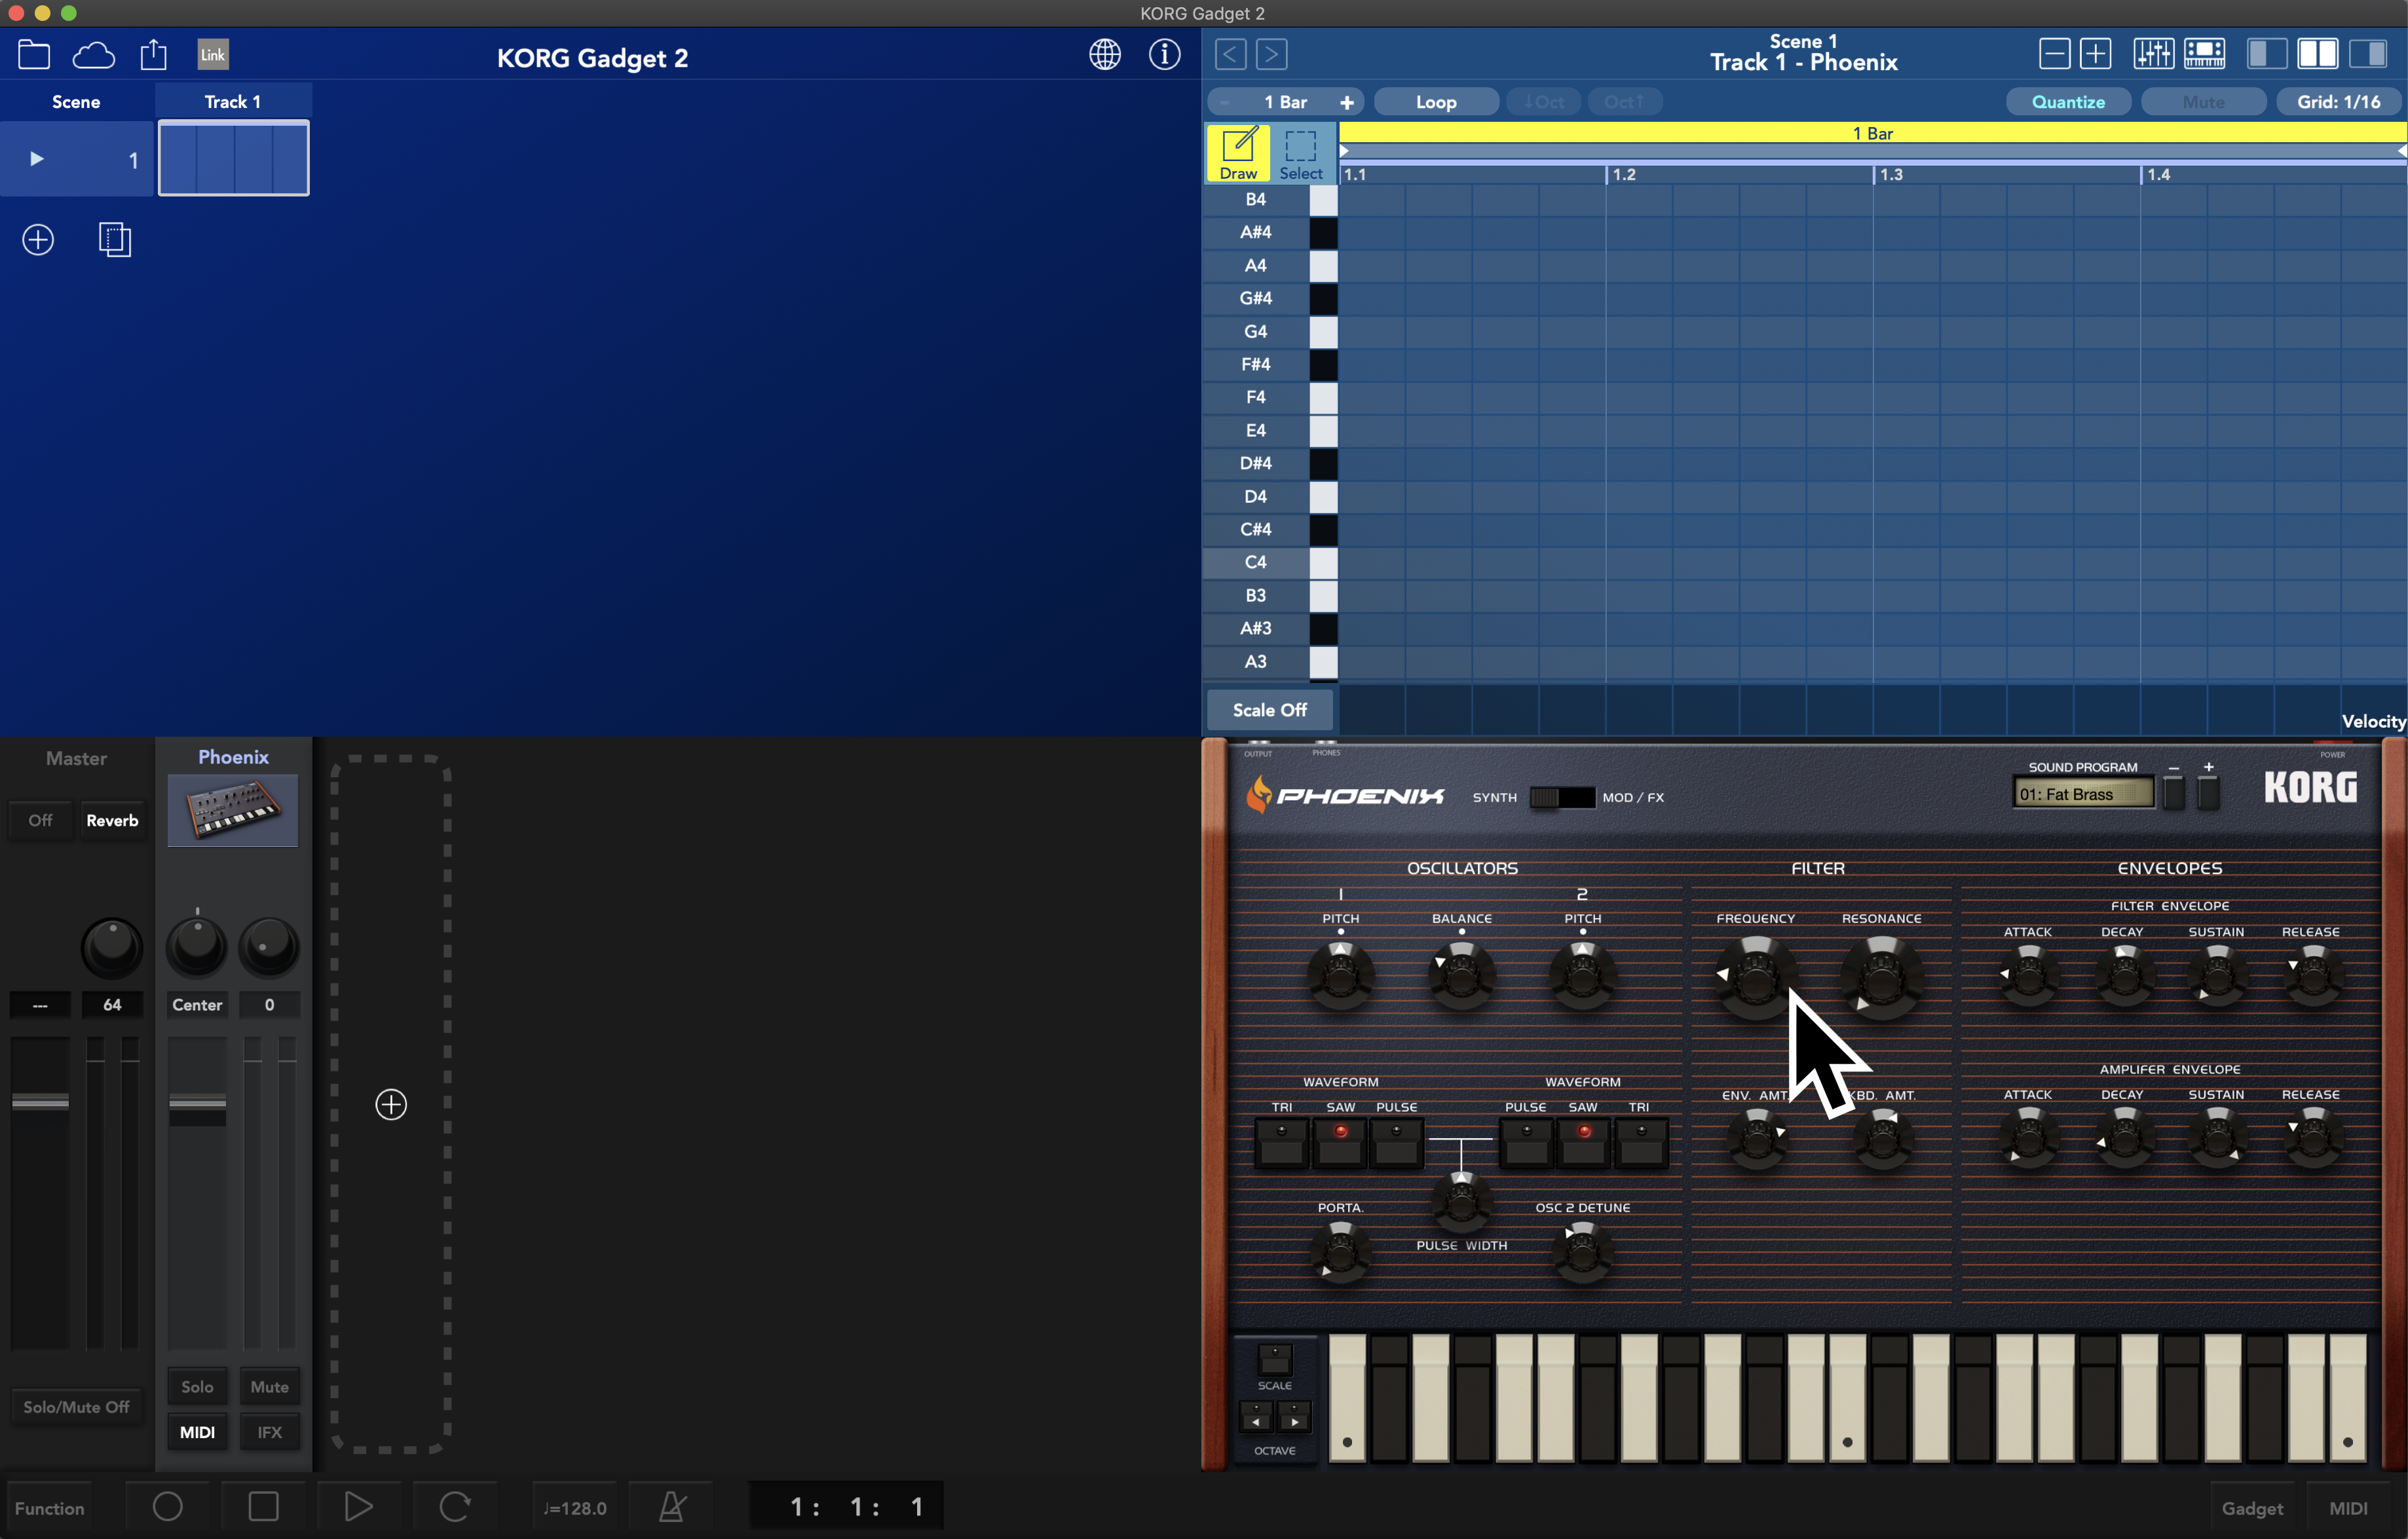Open the mixer faders icon
This screenshot has width=2408, height=1539.
(x=2154, y=54)
